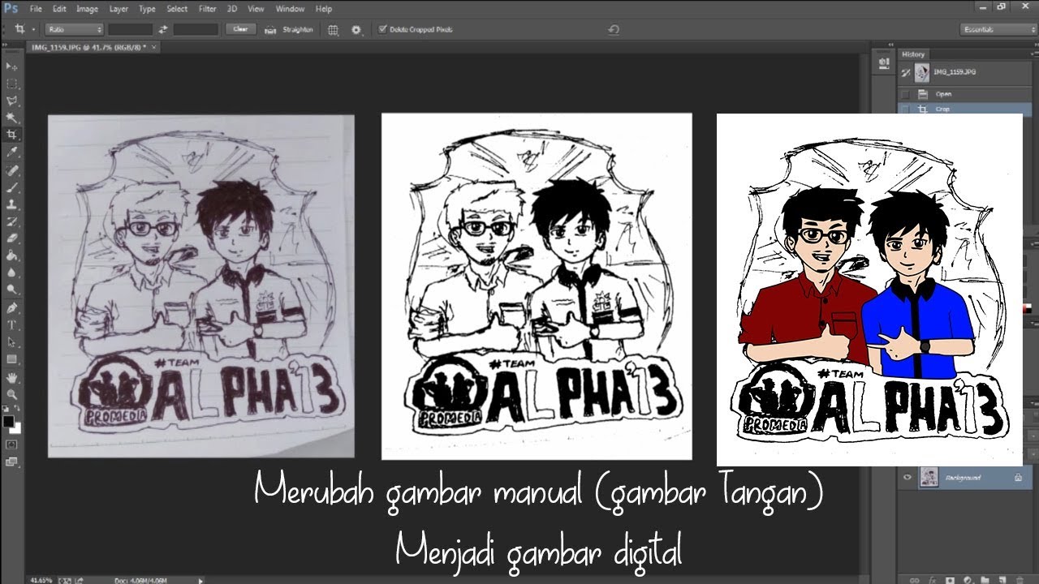This screenshot has width=1039, height=584.
Task: Close the IMG_1159.JPG document tab
Action: click(x=154, y=47)
